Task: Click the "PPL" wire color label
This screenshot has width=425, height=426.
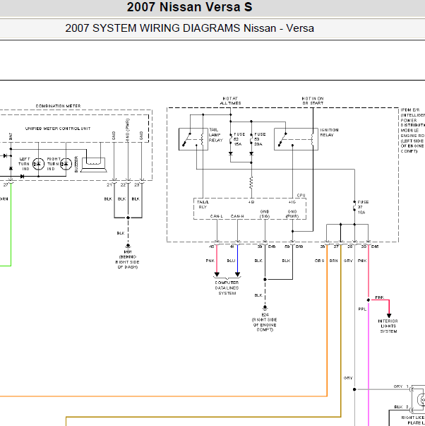Action: tap(362, 309)
